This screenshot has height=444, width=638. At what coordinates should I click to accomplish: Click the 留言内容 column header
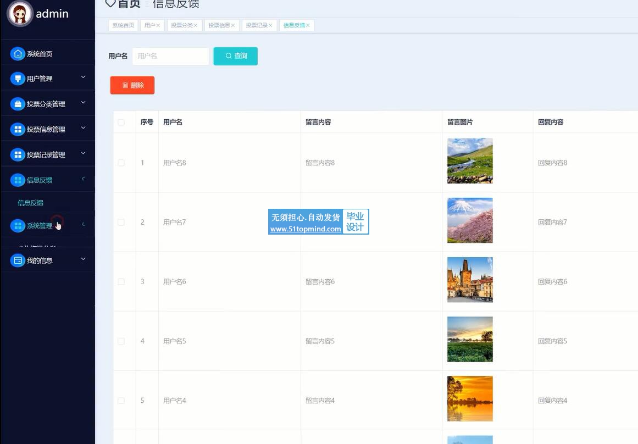[x=318, y=122]
